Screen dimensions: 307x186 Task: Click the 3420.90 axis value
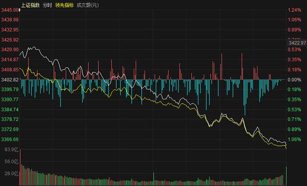(x=10, y=50)
